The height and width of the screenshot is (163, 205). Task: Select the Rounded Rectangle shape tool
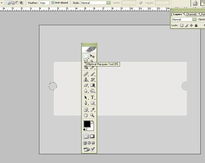(92, 103)
